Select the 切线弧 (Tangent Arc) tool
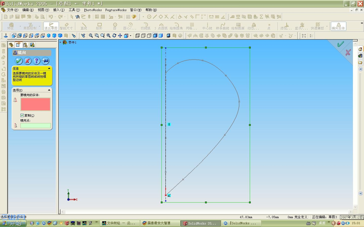Image resolution: width=364 pixels, height=227 pixels. click(146, 26)
